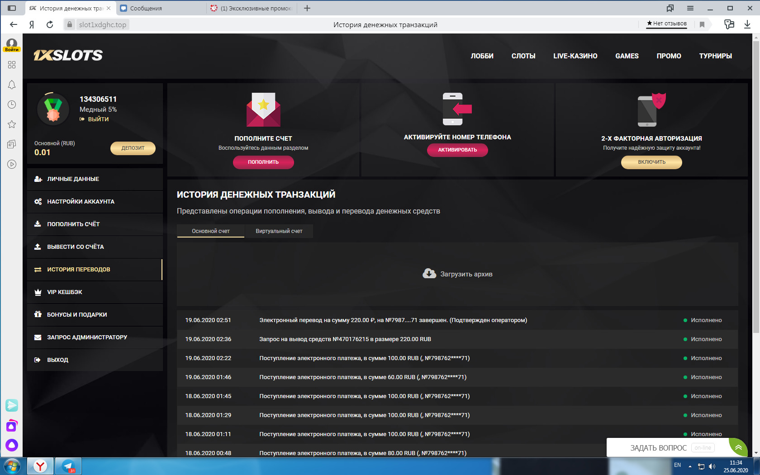Bookmark this page with the flag icon
The image size is (760, 475).
click(702, 24)
